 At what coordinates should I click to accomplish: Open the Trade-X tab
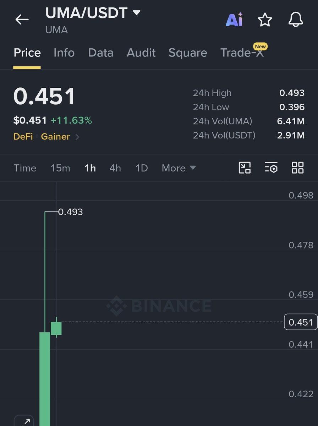tap(242, 53)
